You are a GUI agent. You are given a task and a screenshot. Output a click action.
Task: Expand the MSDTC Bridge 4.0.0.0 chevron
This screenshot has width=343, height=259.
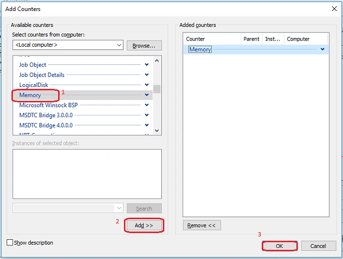point(147,125)
